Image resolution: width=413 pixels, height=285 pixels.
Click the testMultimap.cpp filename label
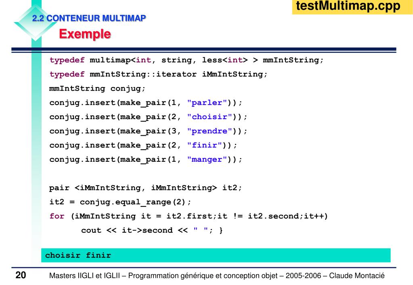tap(348, 6)
